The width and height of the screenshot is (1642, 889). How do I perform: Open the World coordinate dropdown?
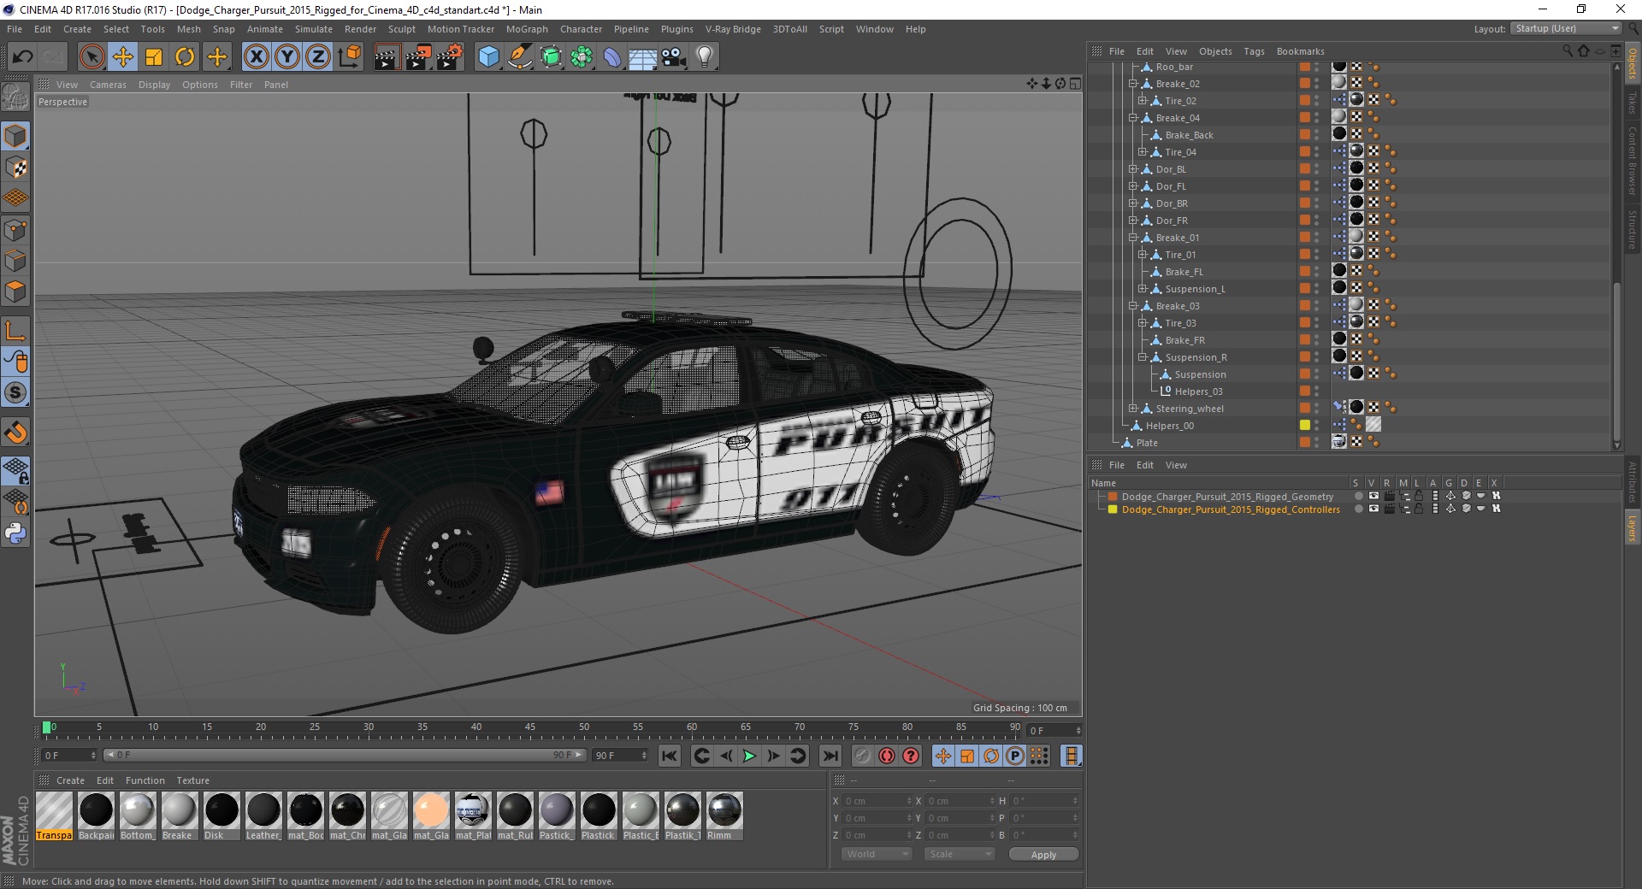coord(877,854)
